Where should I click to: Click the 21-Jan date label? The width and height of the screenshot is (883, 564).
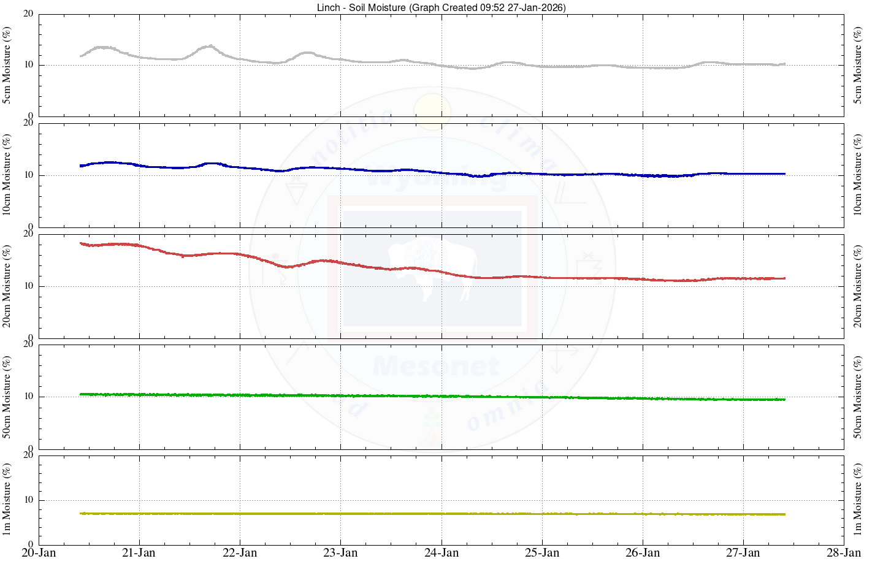pos(139,553)
